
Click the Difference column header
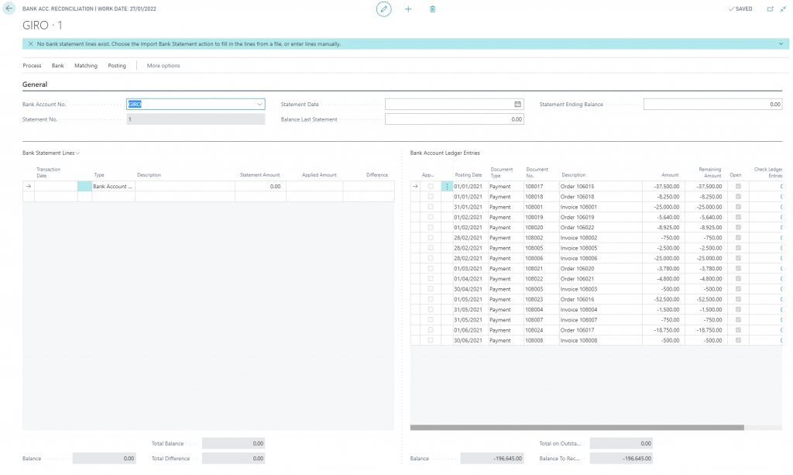(x=377, y=175)
